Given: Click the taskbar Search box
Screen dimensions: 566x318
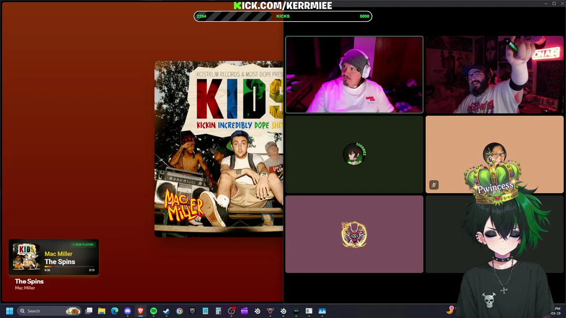Looking at the screenshot, I should tap(50, 311).
